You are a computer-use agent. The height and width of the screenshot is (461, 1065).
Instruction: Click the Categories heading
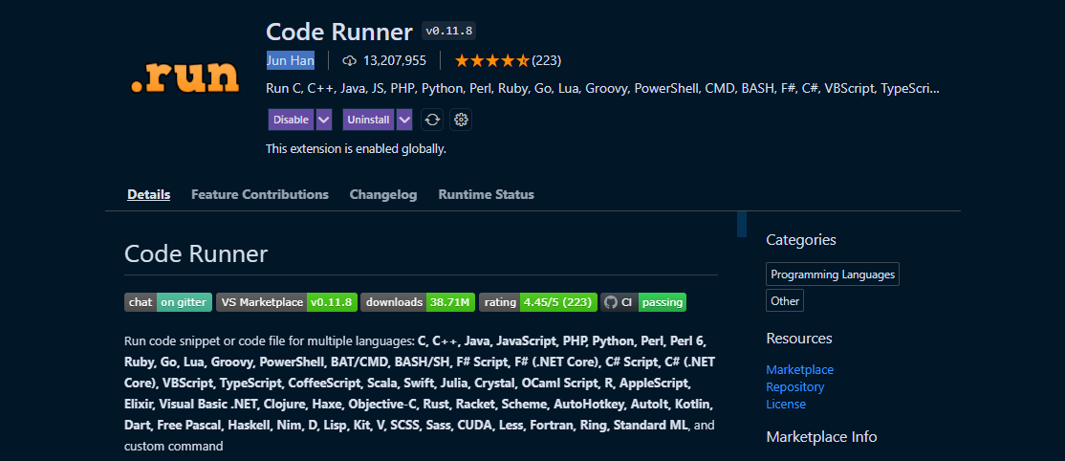point(801,239)
